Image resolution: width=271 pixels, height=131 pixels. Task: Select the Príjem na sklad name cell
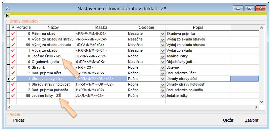(x=53, y=33)
